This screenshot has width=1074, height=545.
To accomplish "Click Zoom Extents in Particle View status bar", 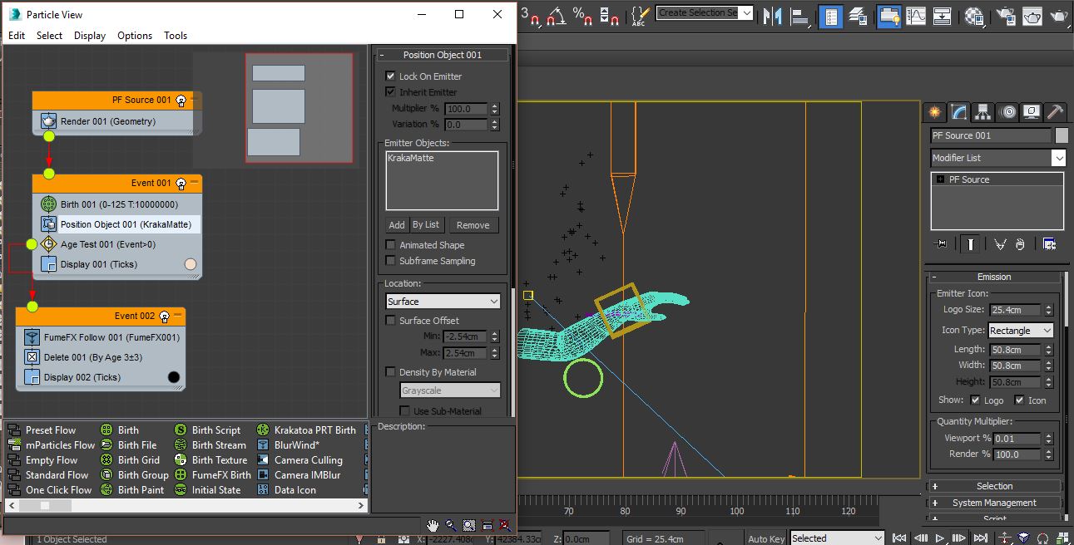I will click(x=488, y=525).
